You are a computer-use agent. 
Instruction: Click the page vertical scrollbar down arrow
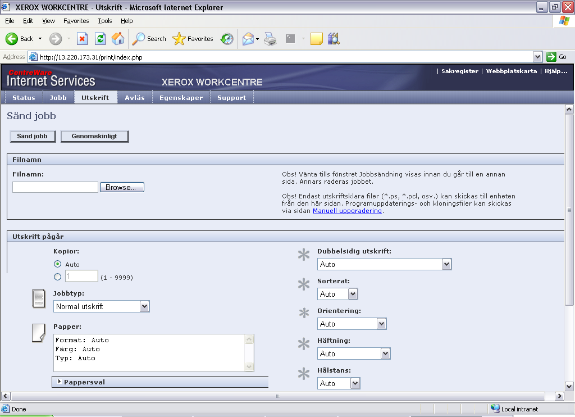[x=569, y=386]
